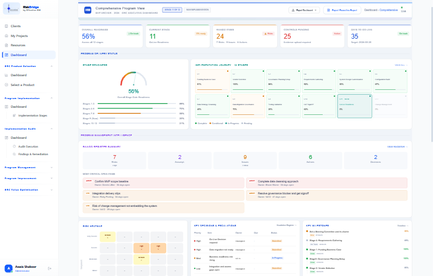Open the Change Management pending stage card

pyautogui.click(x=390, y=106)
